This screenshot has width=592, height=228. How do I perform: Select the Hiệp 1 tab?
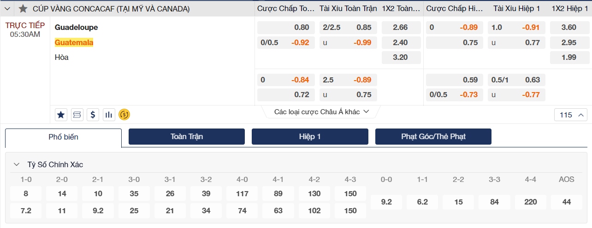[309, 137]
